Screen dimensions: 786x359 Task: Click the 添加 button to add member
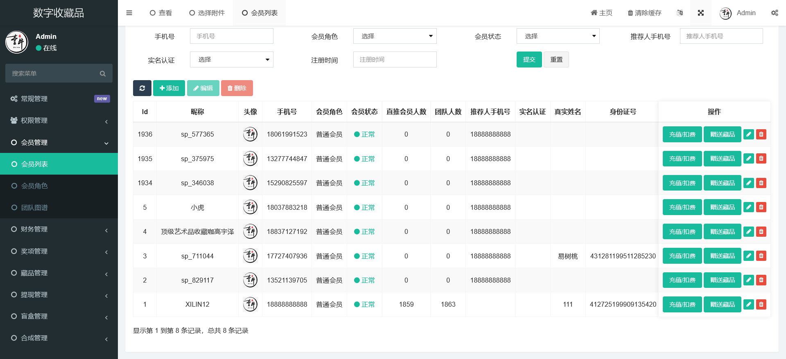coord(169,88)
